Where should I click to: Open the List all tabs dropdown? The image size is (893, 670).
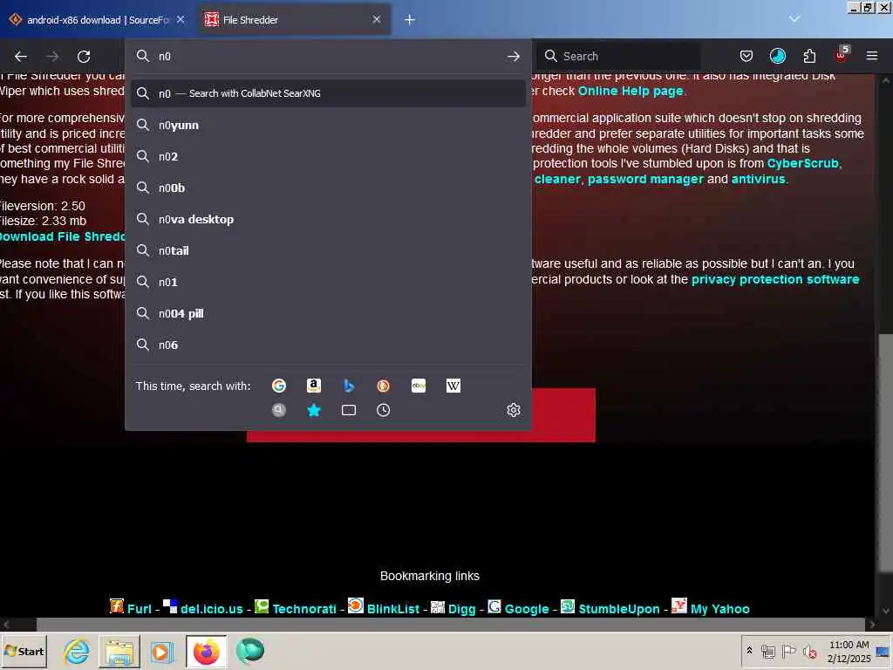pyautogui.click(x=794, y=19)
